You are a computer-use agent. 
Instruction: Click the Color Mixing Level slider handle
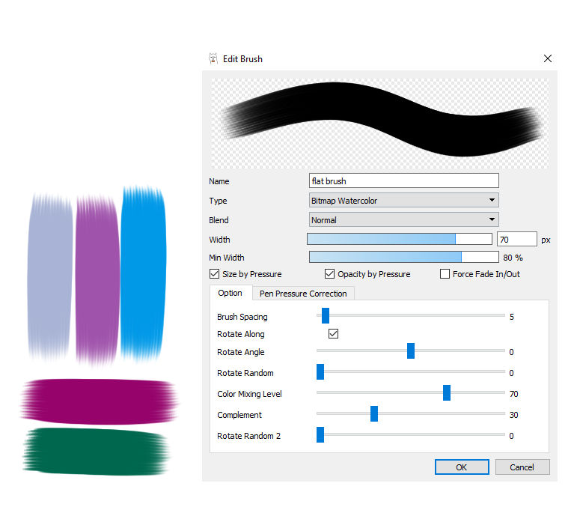click(x=447, y=392)
